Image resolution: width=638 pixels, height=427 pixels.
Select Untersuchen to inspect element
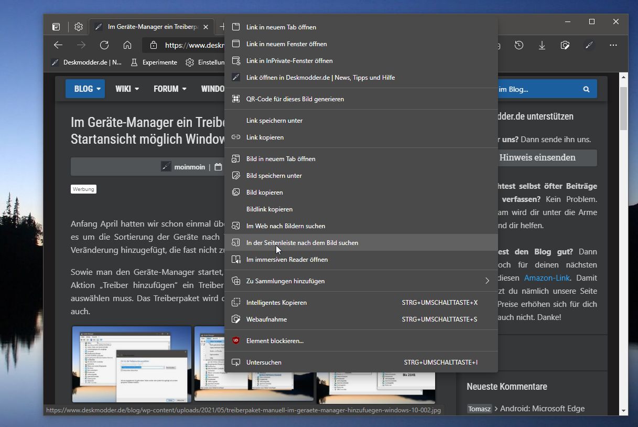tap(361, 362)
